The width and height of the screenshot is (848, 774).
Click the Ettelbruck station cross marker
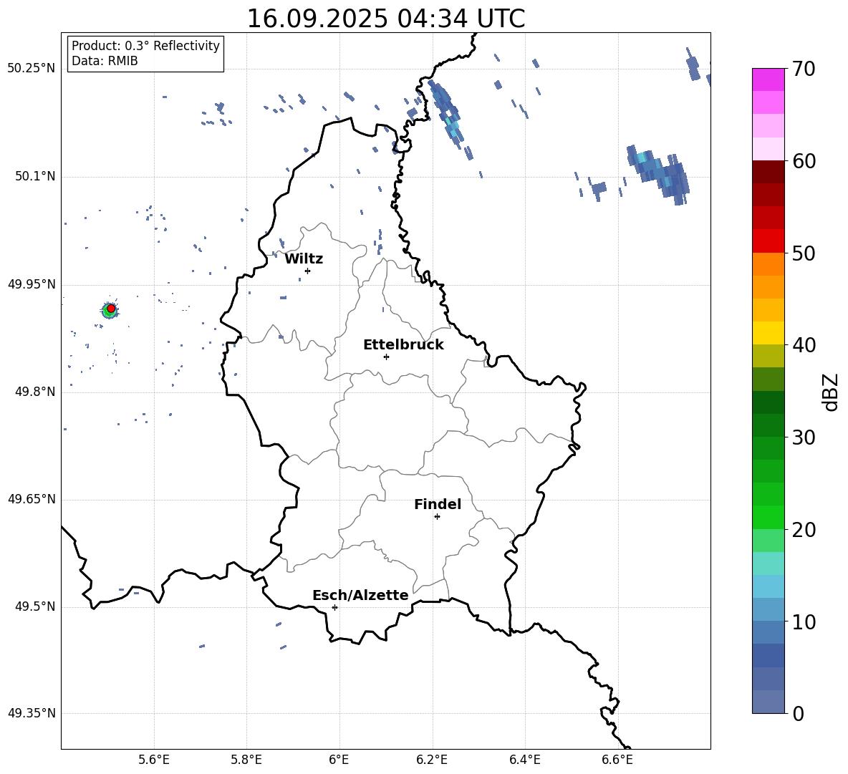[386, 357]
